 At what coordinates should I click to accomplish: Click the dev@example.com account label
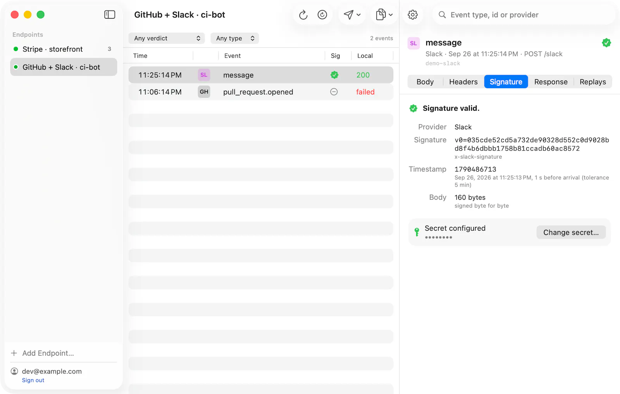click(x=52, y=371)
